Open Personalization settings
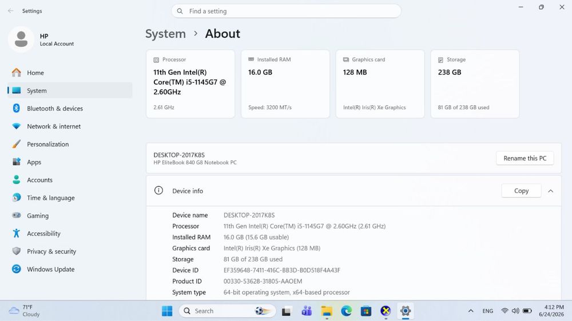Screen dimensions: 572x321 69,144
